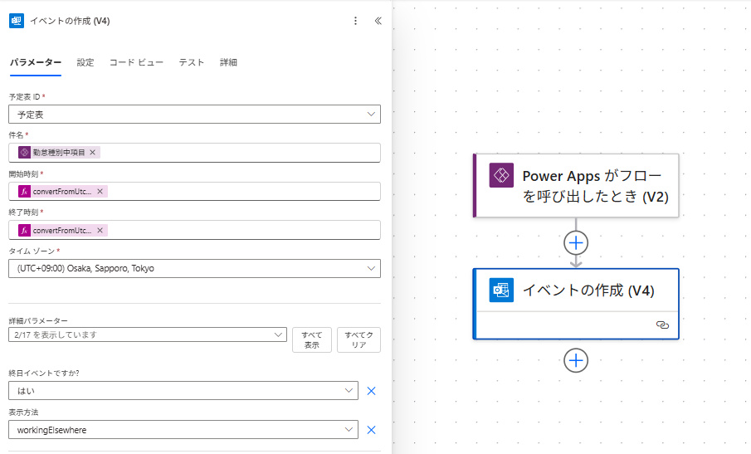Remove 勤怠種別中項目 token from 件名
The image size is (751, 454).
point(92,152)
